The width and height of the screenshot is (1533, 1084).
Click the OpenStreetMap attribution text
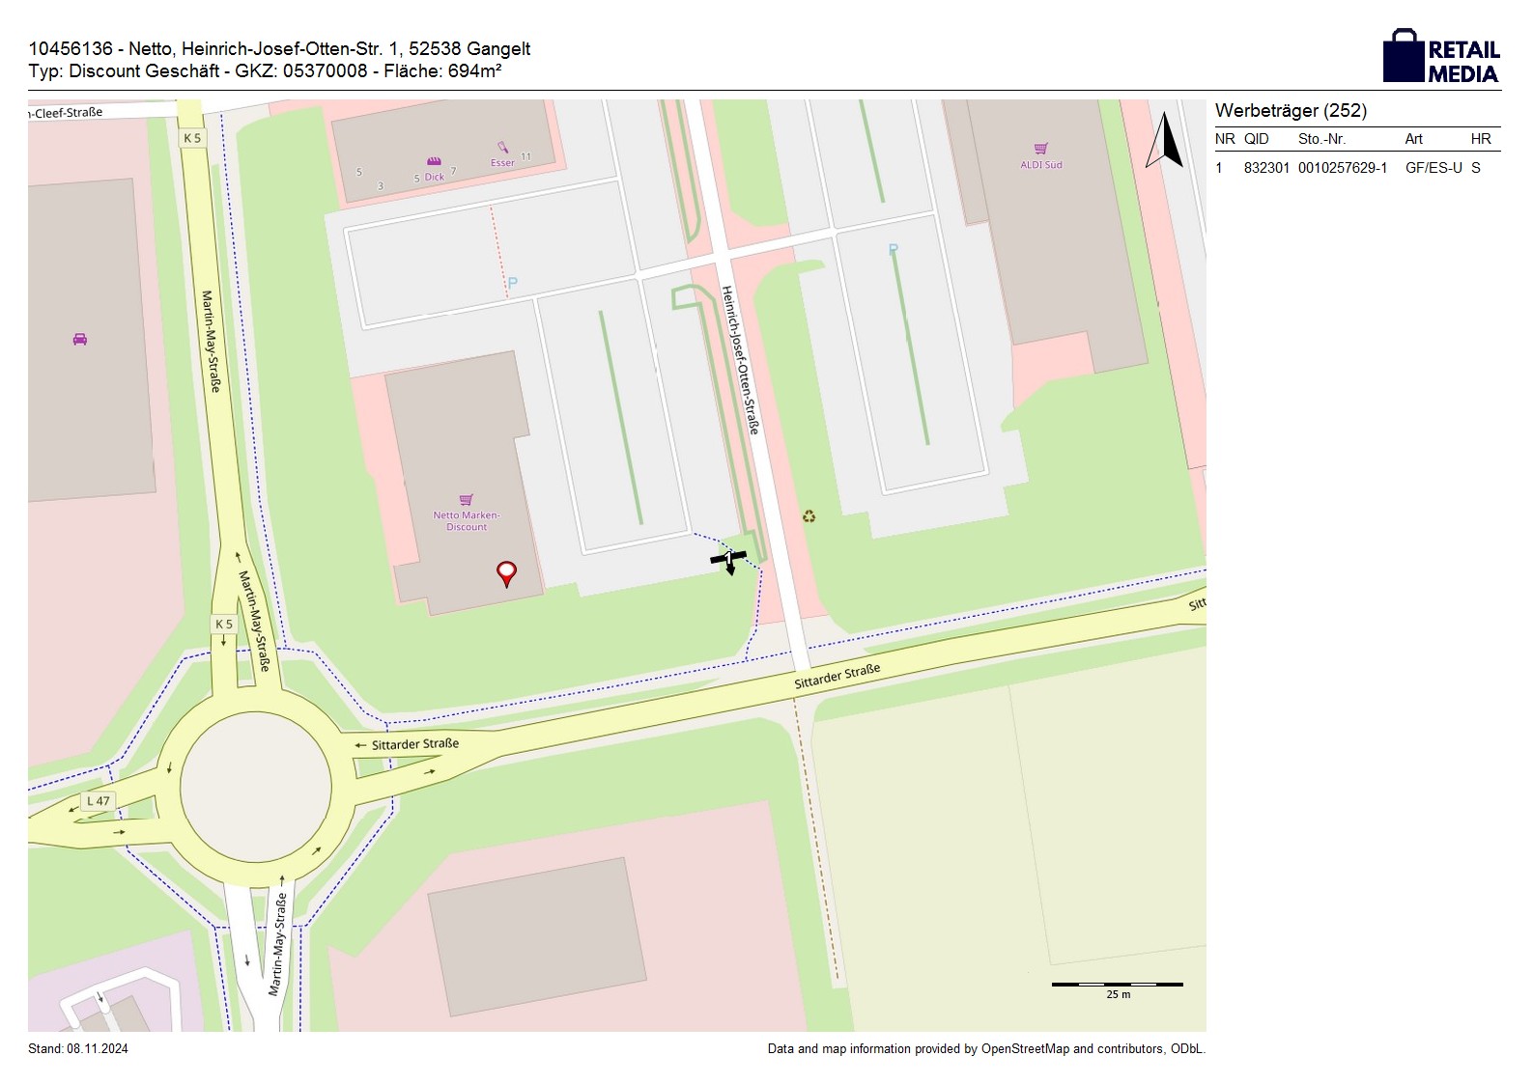(985, 1049)
